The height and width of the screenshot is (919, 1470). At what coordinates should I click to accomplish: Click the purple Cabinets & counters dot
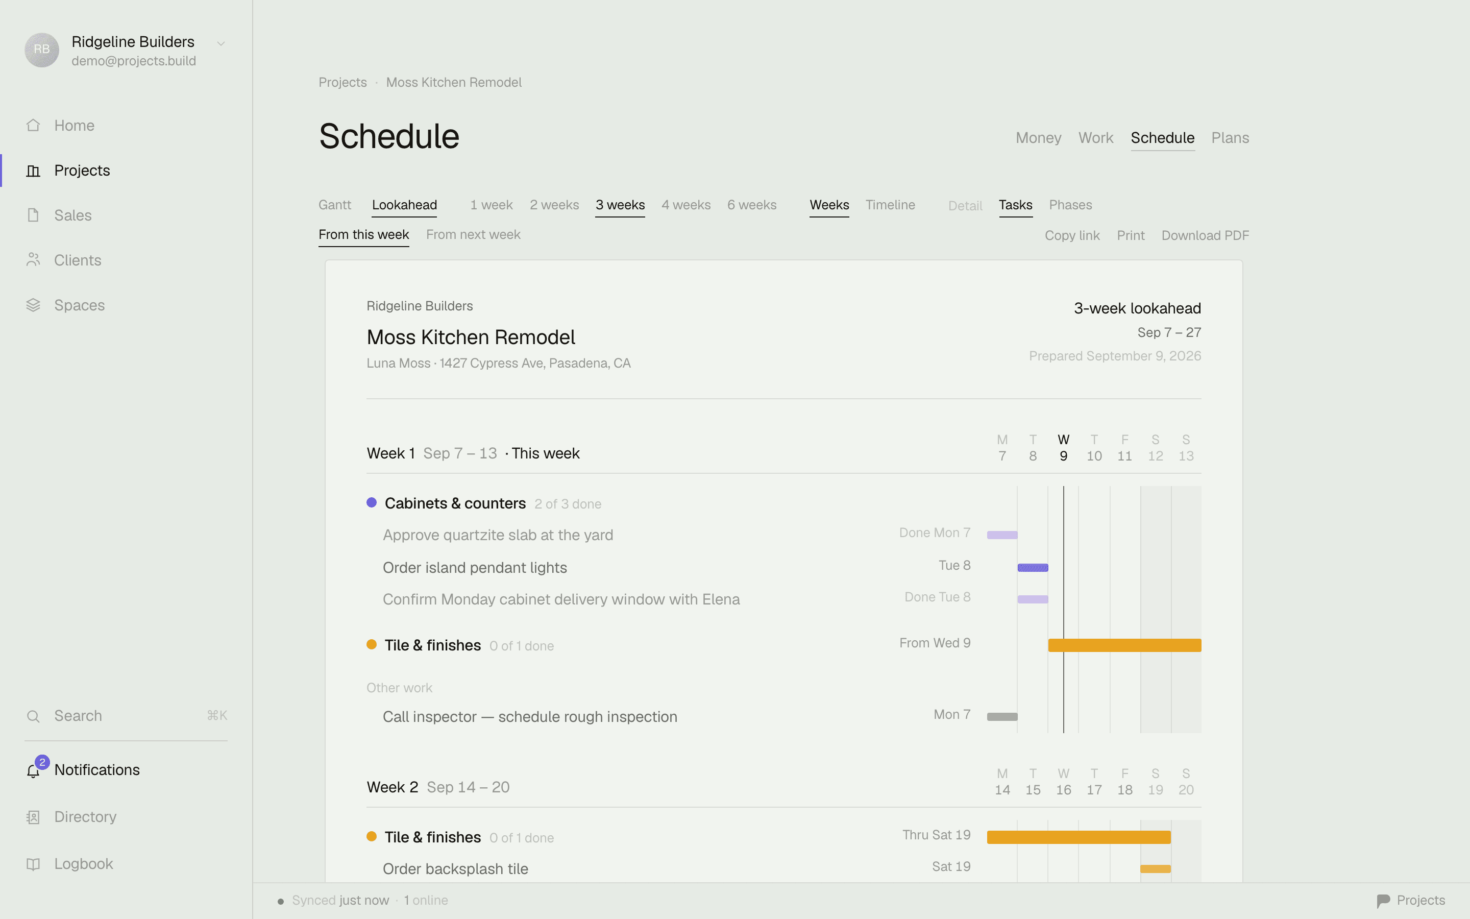click(372, 503)
